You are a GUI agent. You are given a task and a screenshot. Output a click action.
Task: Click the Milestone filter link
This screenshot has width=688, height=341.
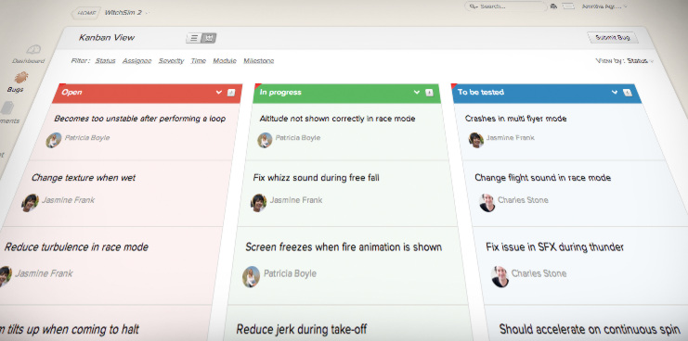[259, 61]
